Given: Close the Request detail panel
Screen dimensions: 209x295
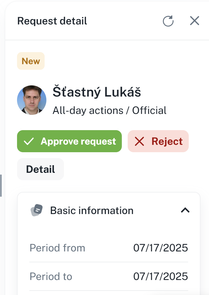Looking at the screenshot, I should (194, 21).
